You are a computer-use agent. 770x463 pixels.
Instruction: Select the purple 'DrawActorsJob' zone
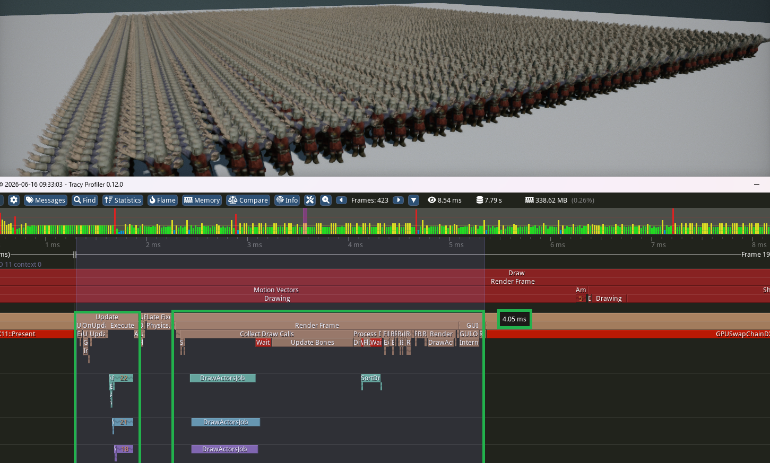pyautogui.click(x=224, y=449)
